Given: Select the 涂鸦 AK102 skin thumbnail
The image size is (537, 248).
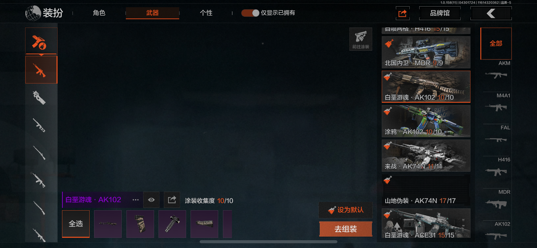Looking at the screenshot, I should pyautogui.click(x=426, y=121).
